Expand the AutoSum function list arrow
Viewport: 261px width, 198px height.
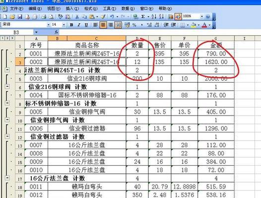(x=148, y=17)
